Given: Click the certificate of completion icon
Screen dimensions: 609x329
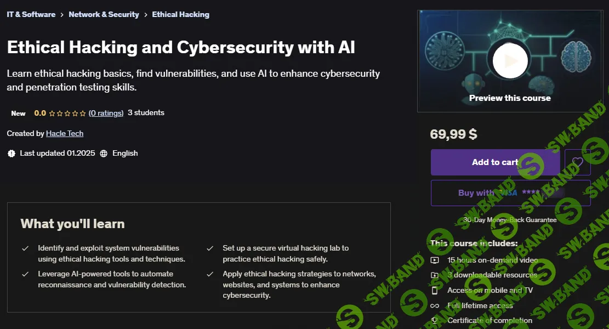Looking at the screenshot, I should (x=434, y=320).
